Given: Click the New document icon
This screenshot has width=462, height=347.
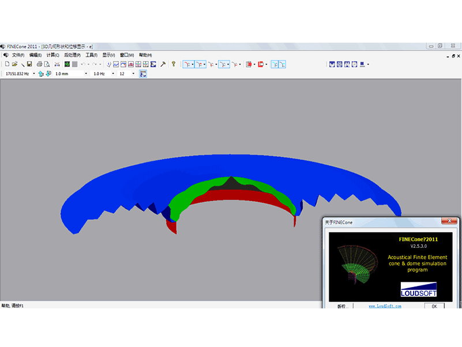Looking at the screenshot, I should coord(7,64).
